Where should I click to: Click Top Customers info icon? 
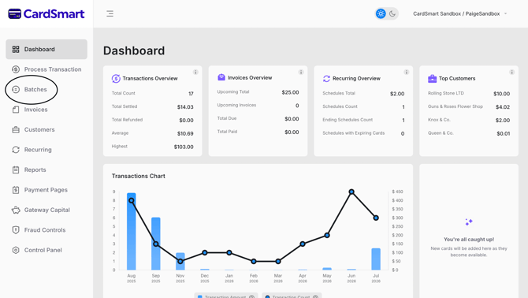tap(511, 72)
